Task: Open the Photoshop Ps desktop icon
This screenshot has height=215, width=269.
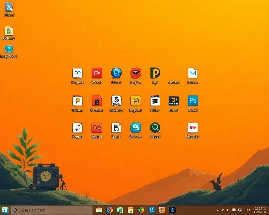Action: tap(193, 101)
